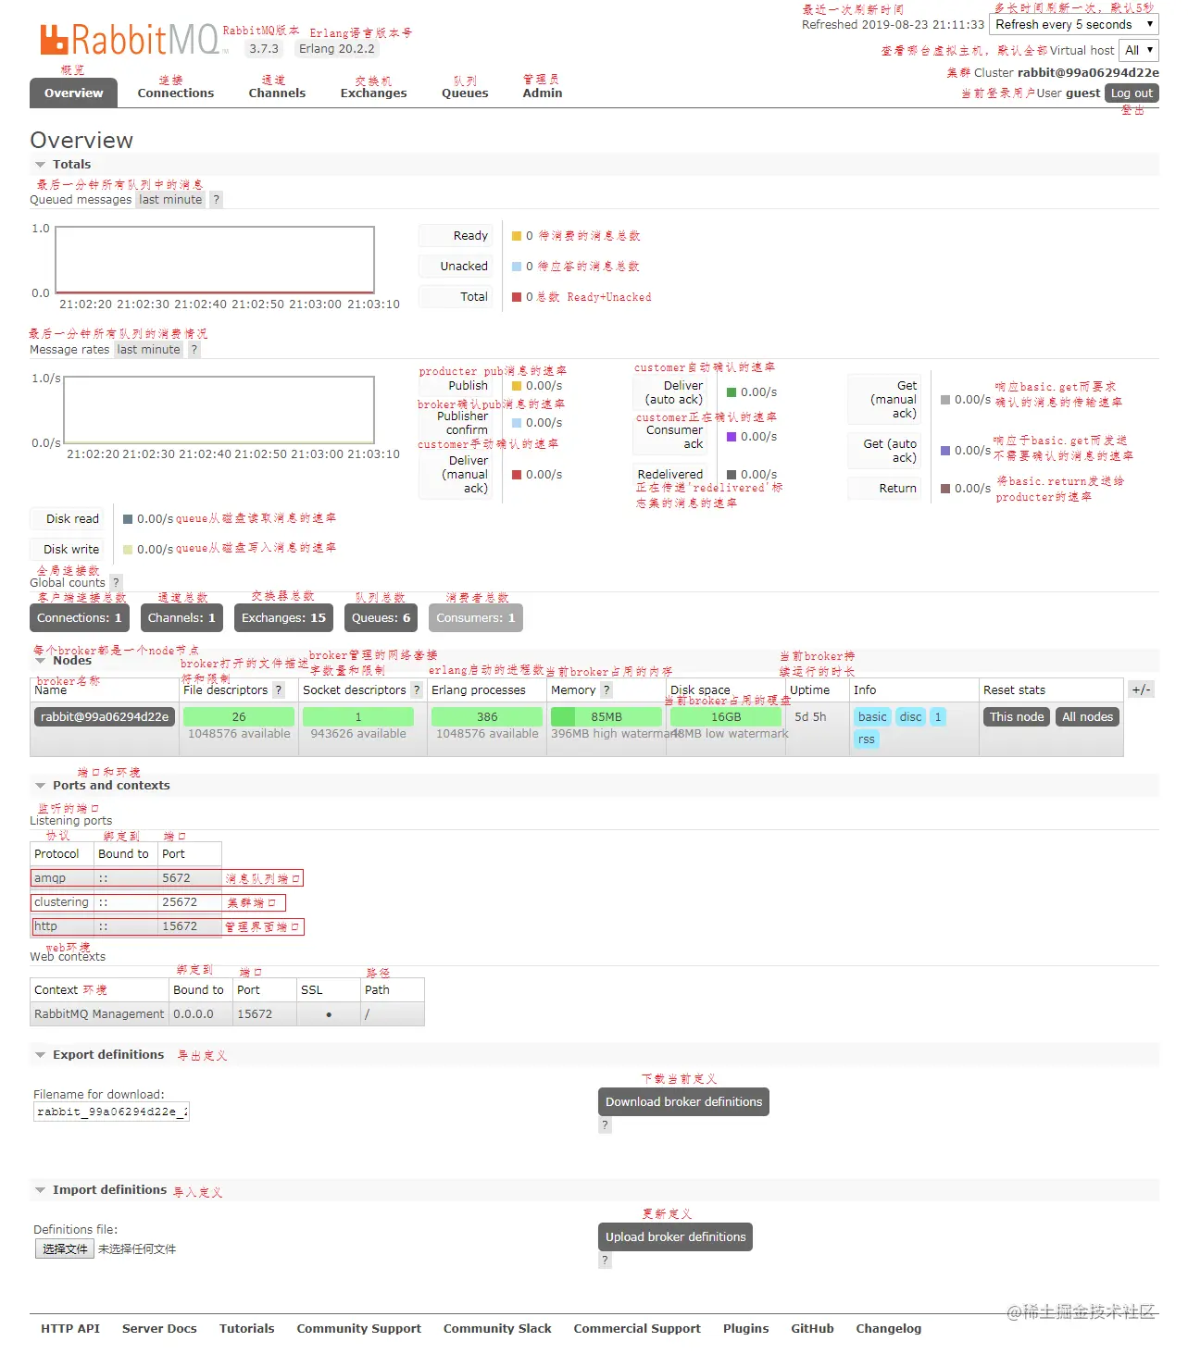
Task: Click Queues: 6 count button
Action: point(381,618)
